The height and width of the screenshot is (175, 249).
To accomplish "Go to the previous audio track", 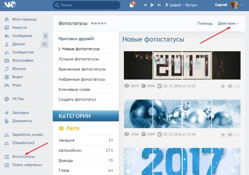I will click(x=145, y=5).
